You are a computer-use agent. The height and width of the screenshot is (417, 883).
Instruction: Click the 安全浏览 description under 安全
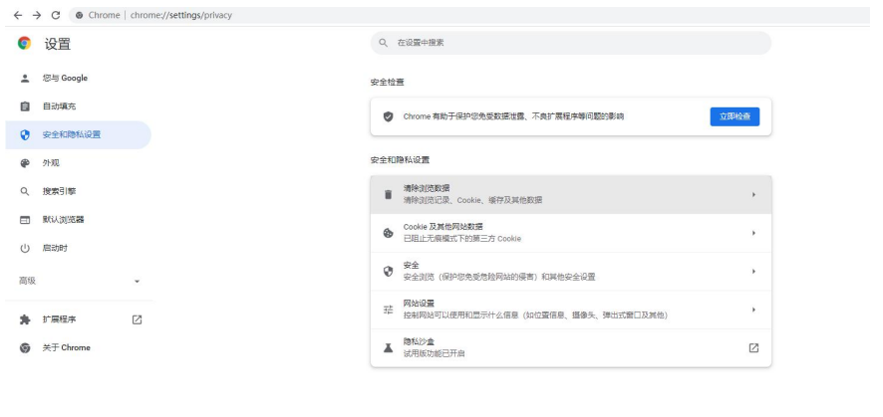tap(499, 277)
